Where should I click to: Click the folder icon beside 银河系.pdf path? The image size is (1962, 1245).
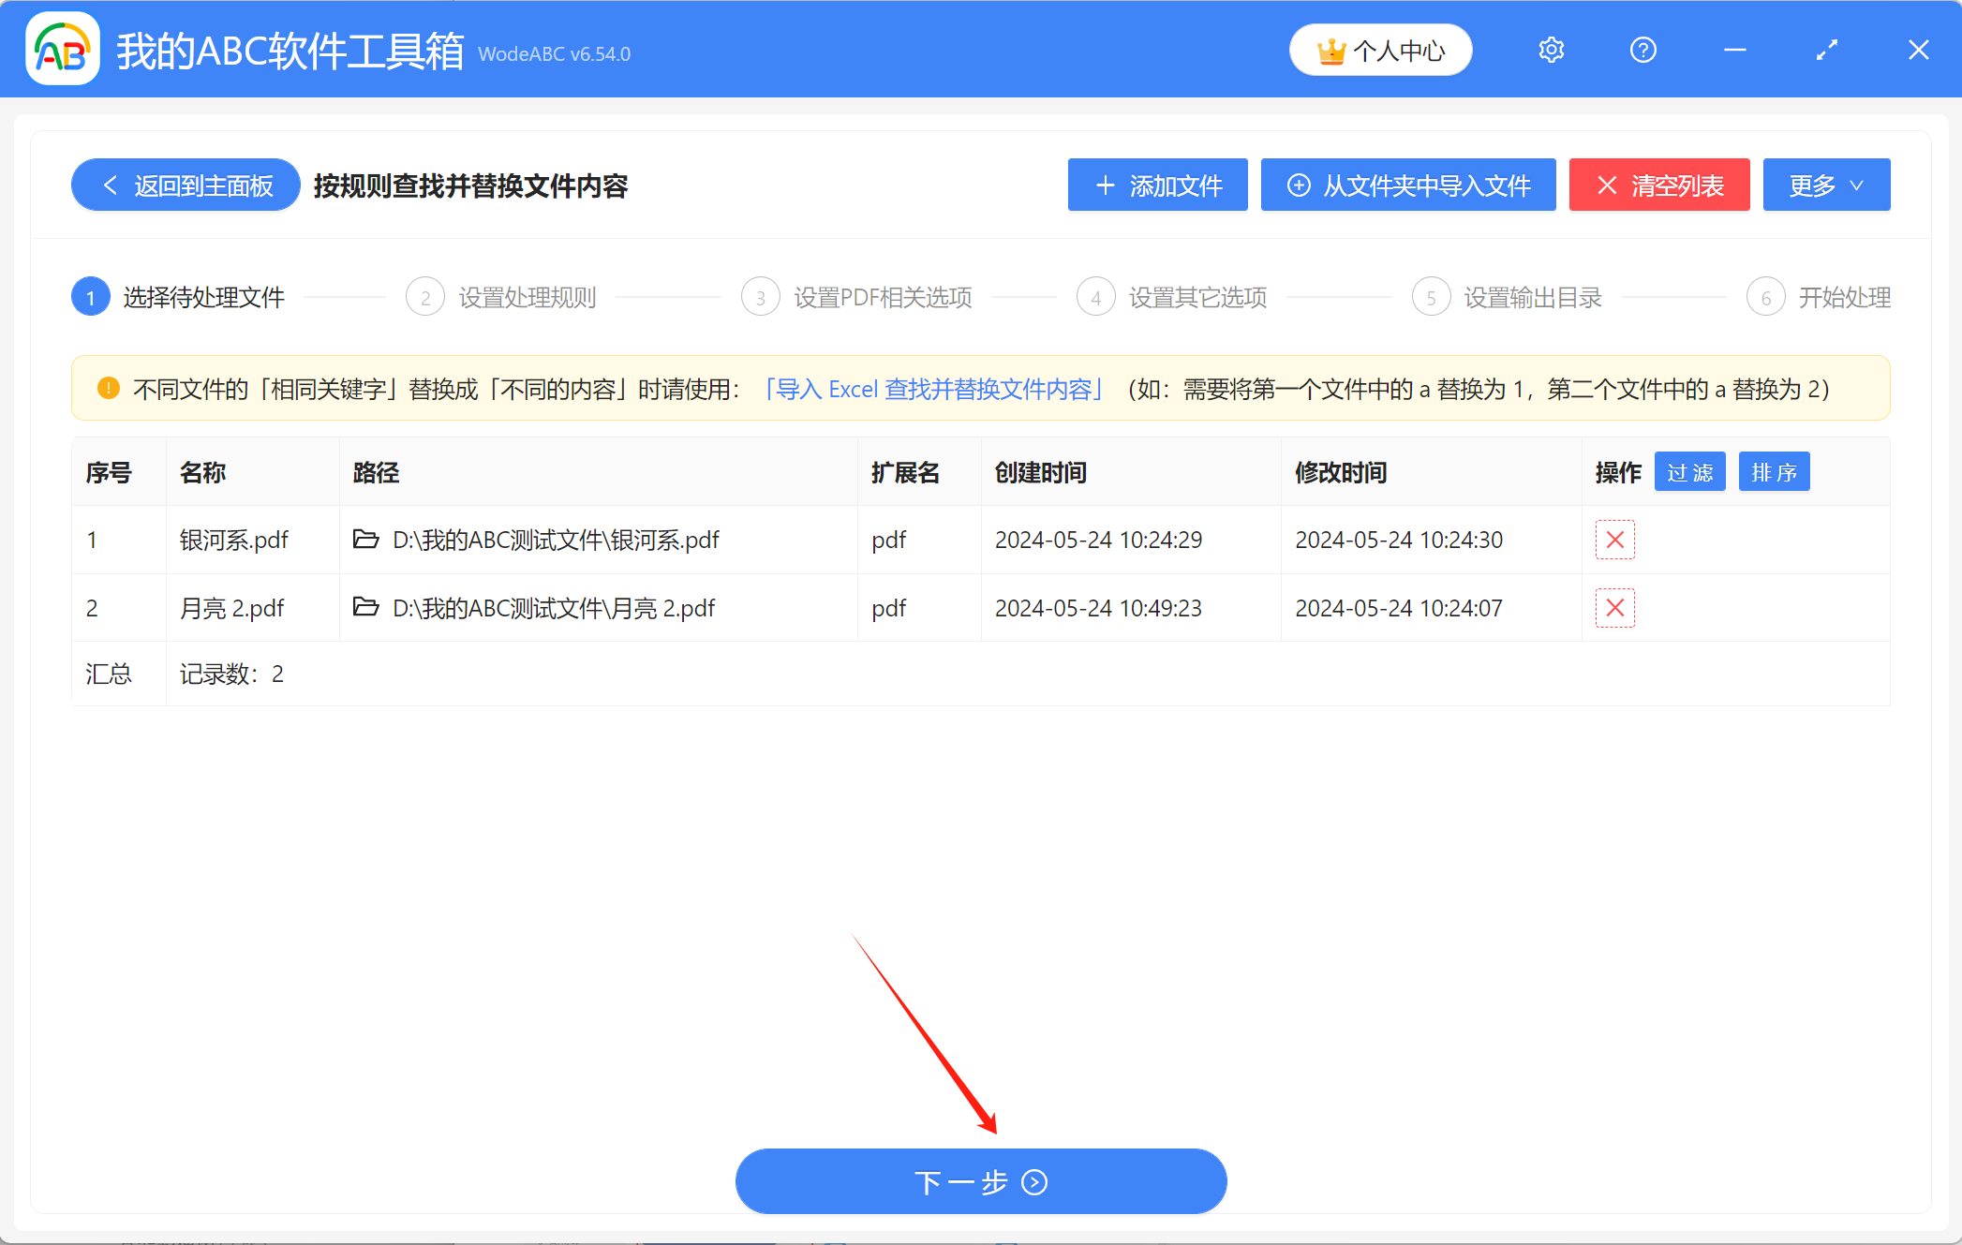[366, 540]
